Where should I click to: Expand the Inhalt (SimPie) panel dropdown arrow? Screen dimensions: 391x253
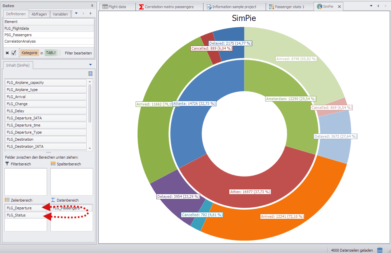coord(90,65)
